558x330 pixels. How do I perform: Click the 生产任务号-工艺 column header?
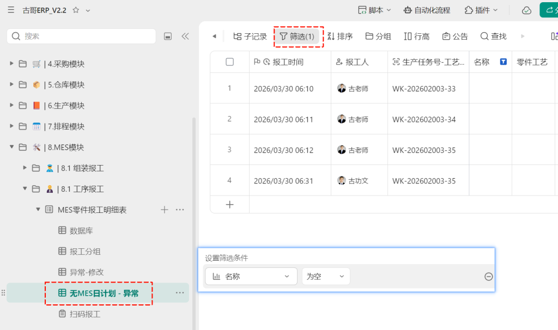[428, 62]
